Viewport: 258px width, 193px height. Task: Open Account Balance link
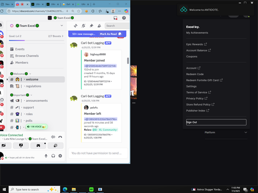pyautogui.click(x=199, y=50)
